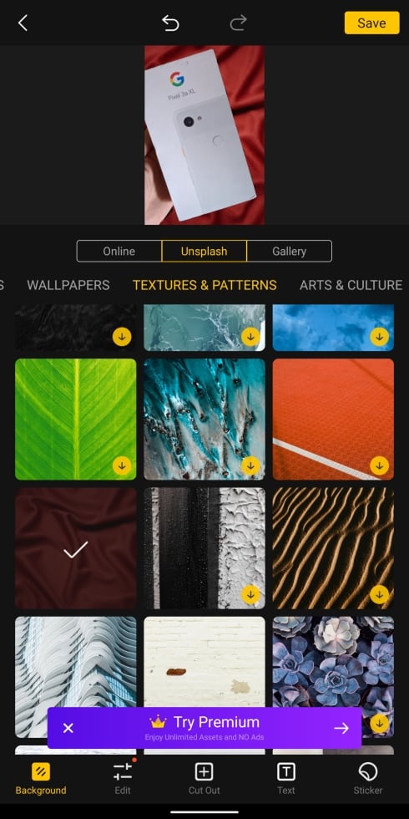
Task: Tap the back arrow icon
Action: pyautogui.click(x=23, y=23)
